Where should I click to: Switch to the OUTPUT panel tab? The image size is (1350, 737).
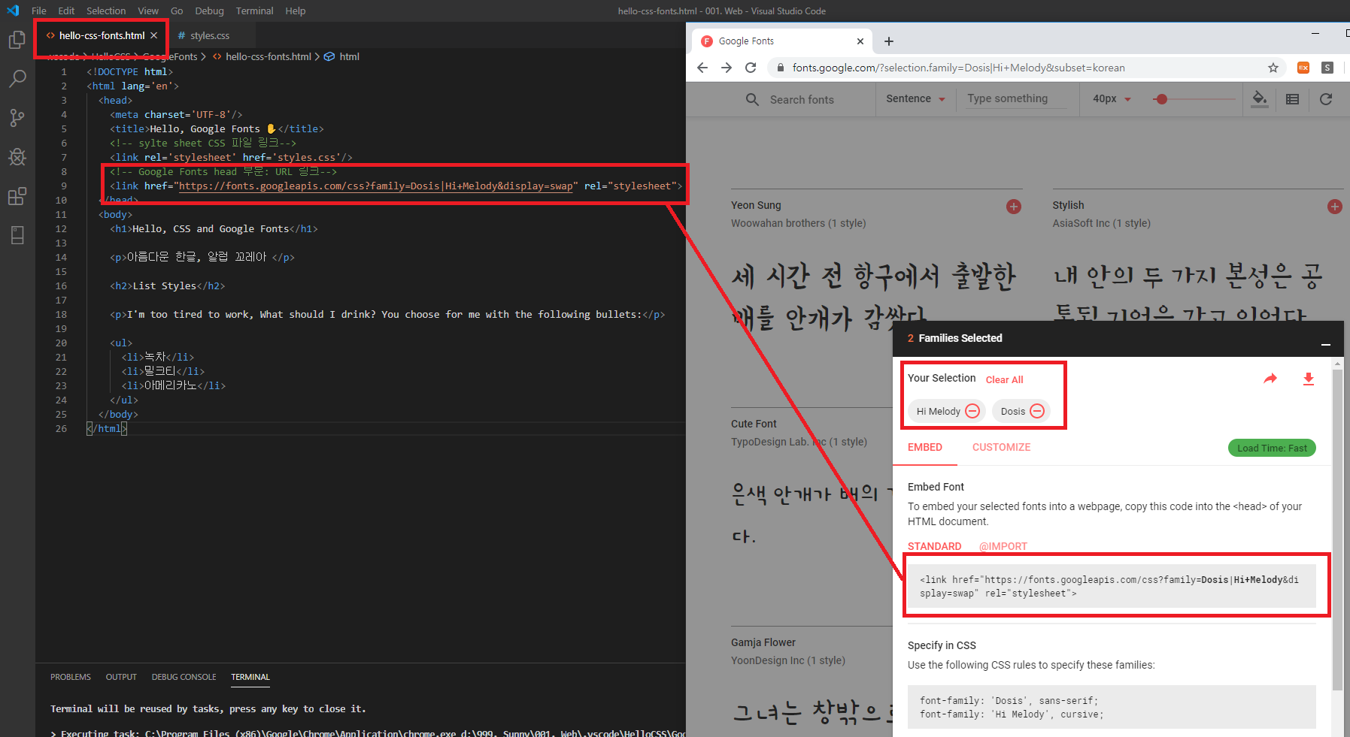[121, 677]
